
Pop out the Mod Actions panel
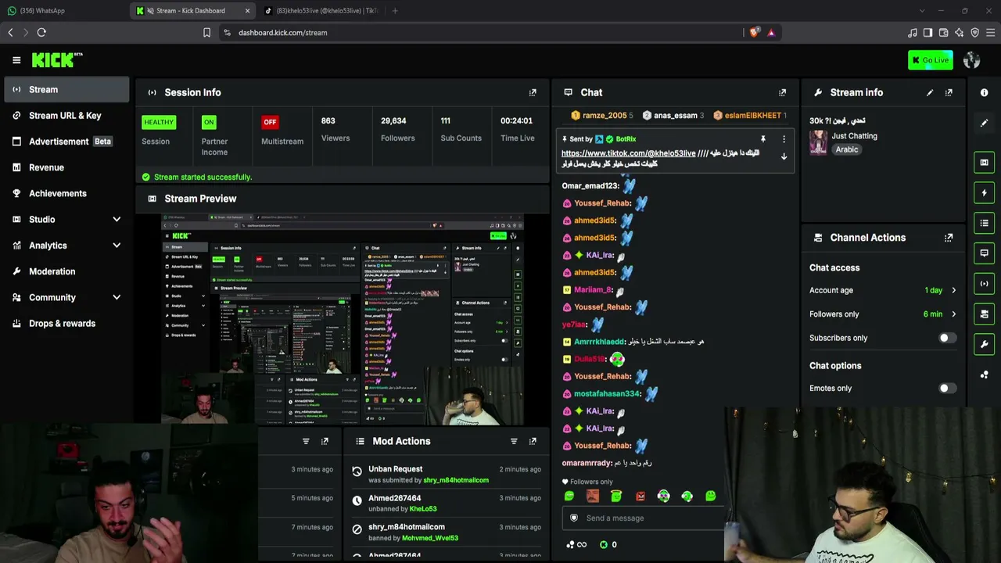[533, 441]
